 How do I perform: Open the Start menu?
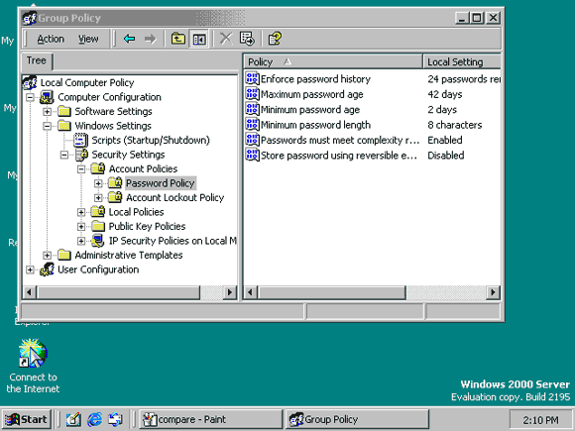pos(26,419)
